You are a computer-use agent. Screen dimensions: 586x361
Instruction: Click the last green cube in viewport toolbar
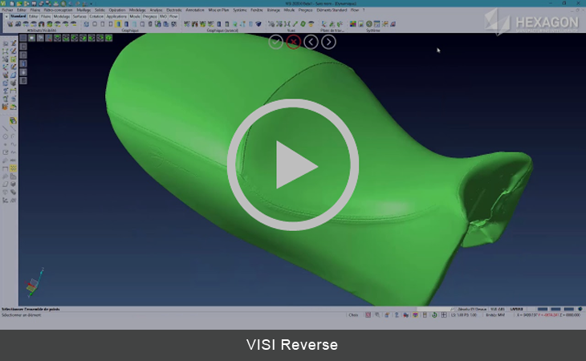coord(108,38)
